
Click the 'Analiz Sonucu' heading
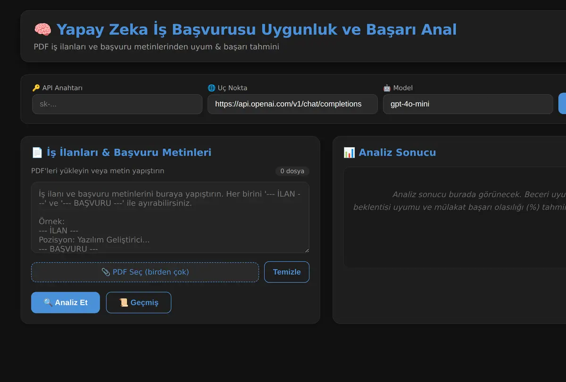point(397,153)
